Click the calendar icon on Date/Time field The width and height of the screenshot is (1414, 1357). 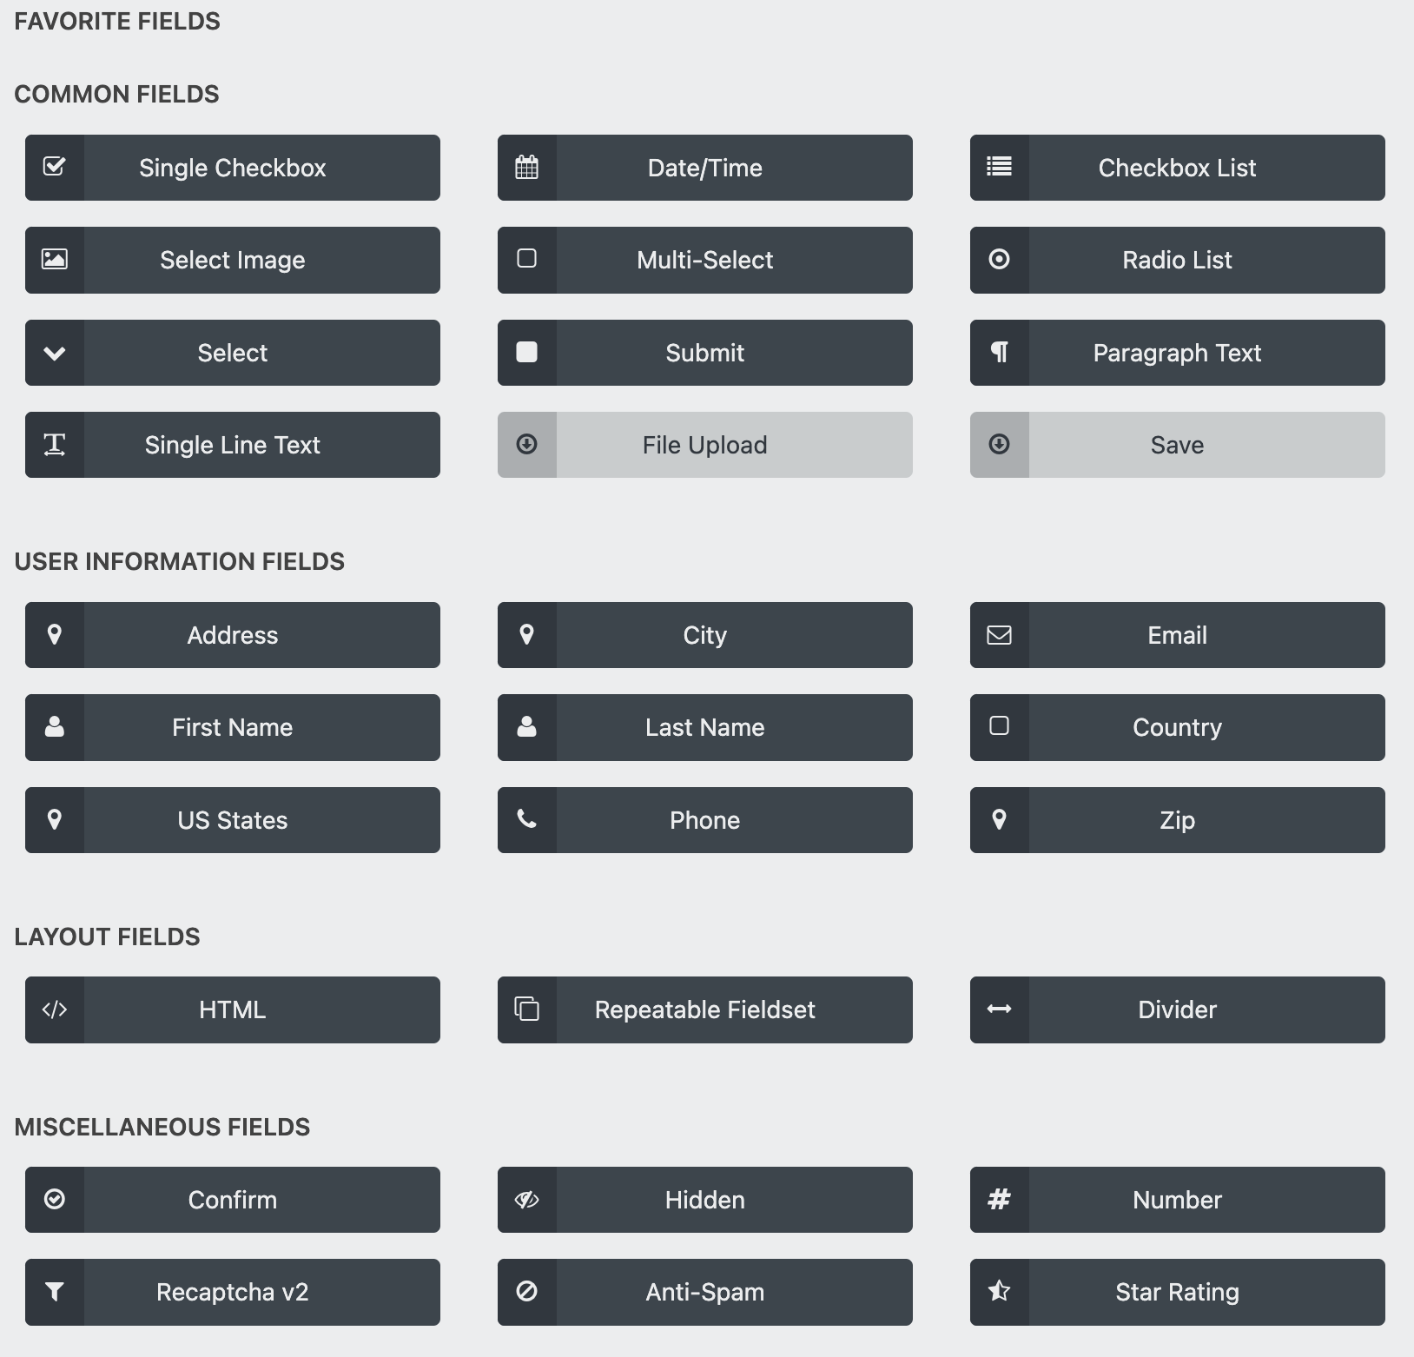pos(527,168)
